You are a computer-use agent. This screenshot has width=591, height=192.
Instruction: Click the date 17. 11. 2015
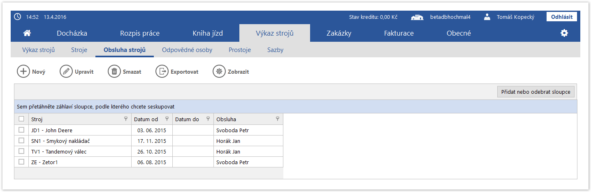(152, 141)
